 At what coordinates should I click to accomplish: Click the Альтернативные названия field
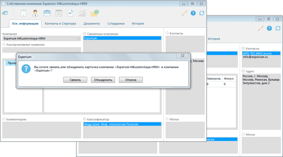(42, 50)
